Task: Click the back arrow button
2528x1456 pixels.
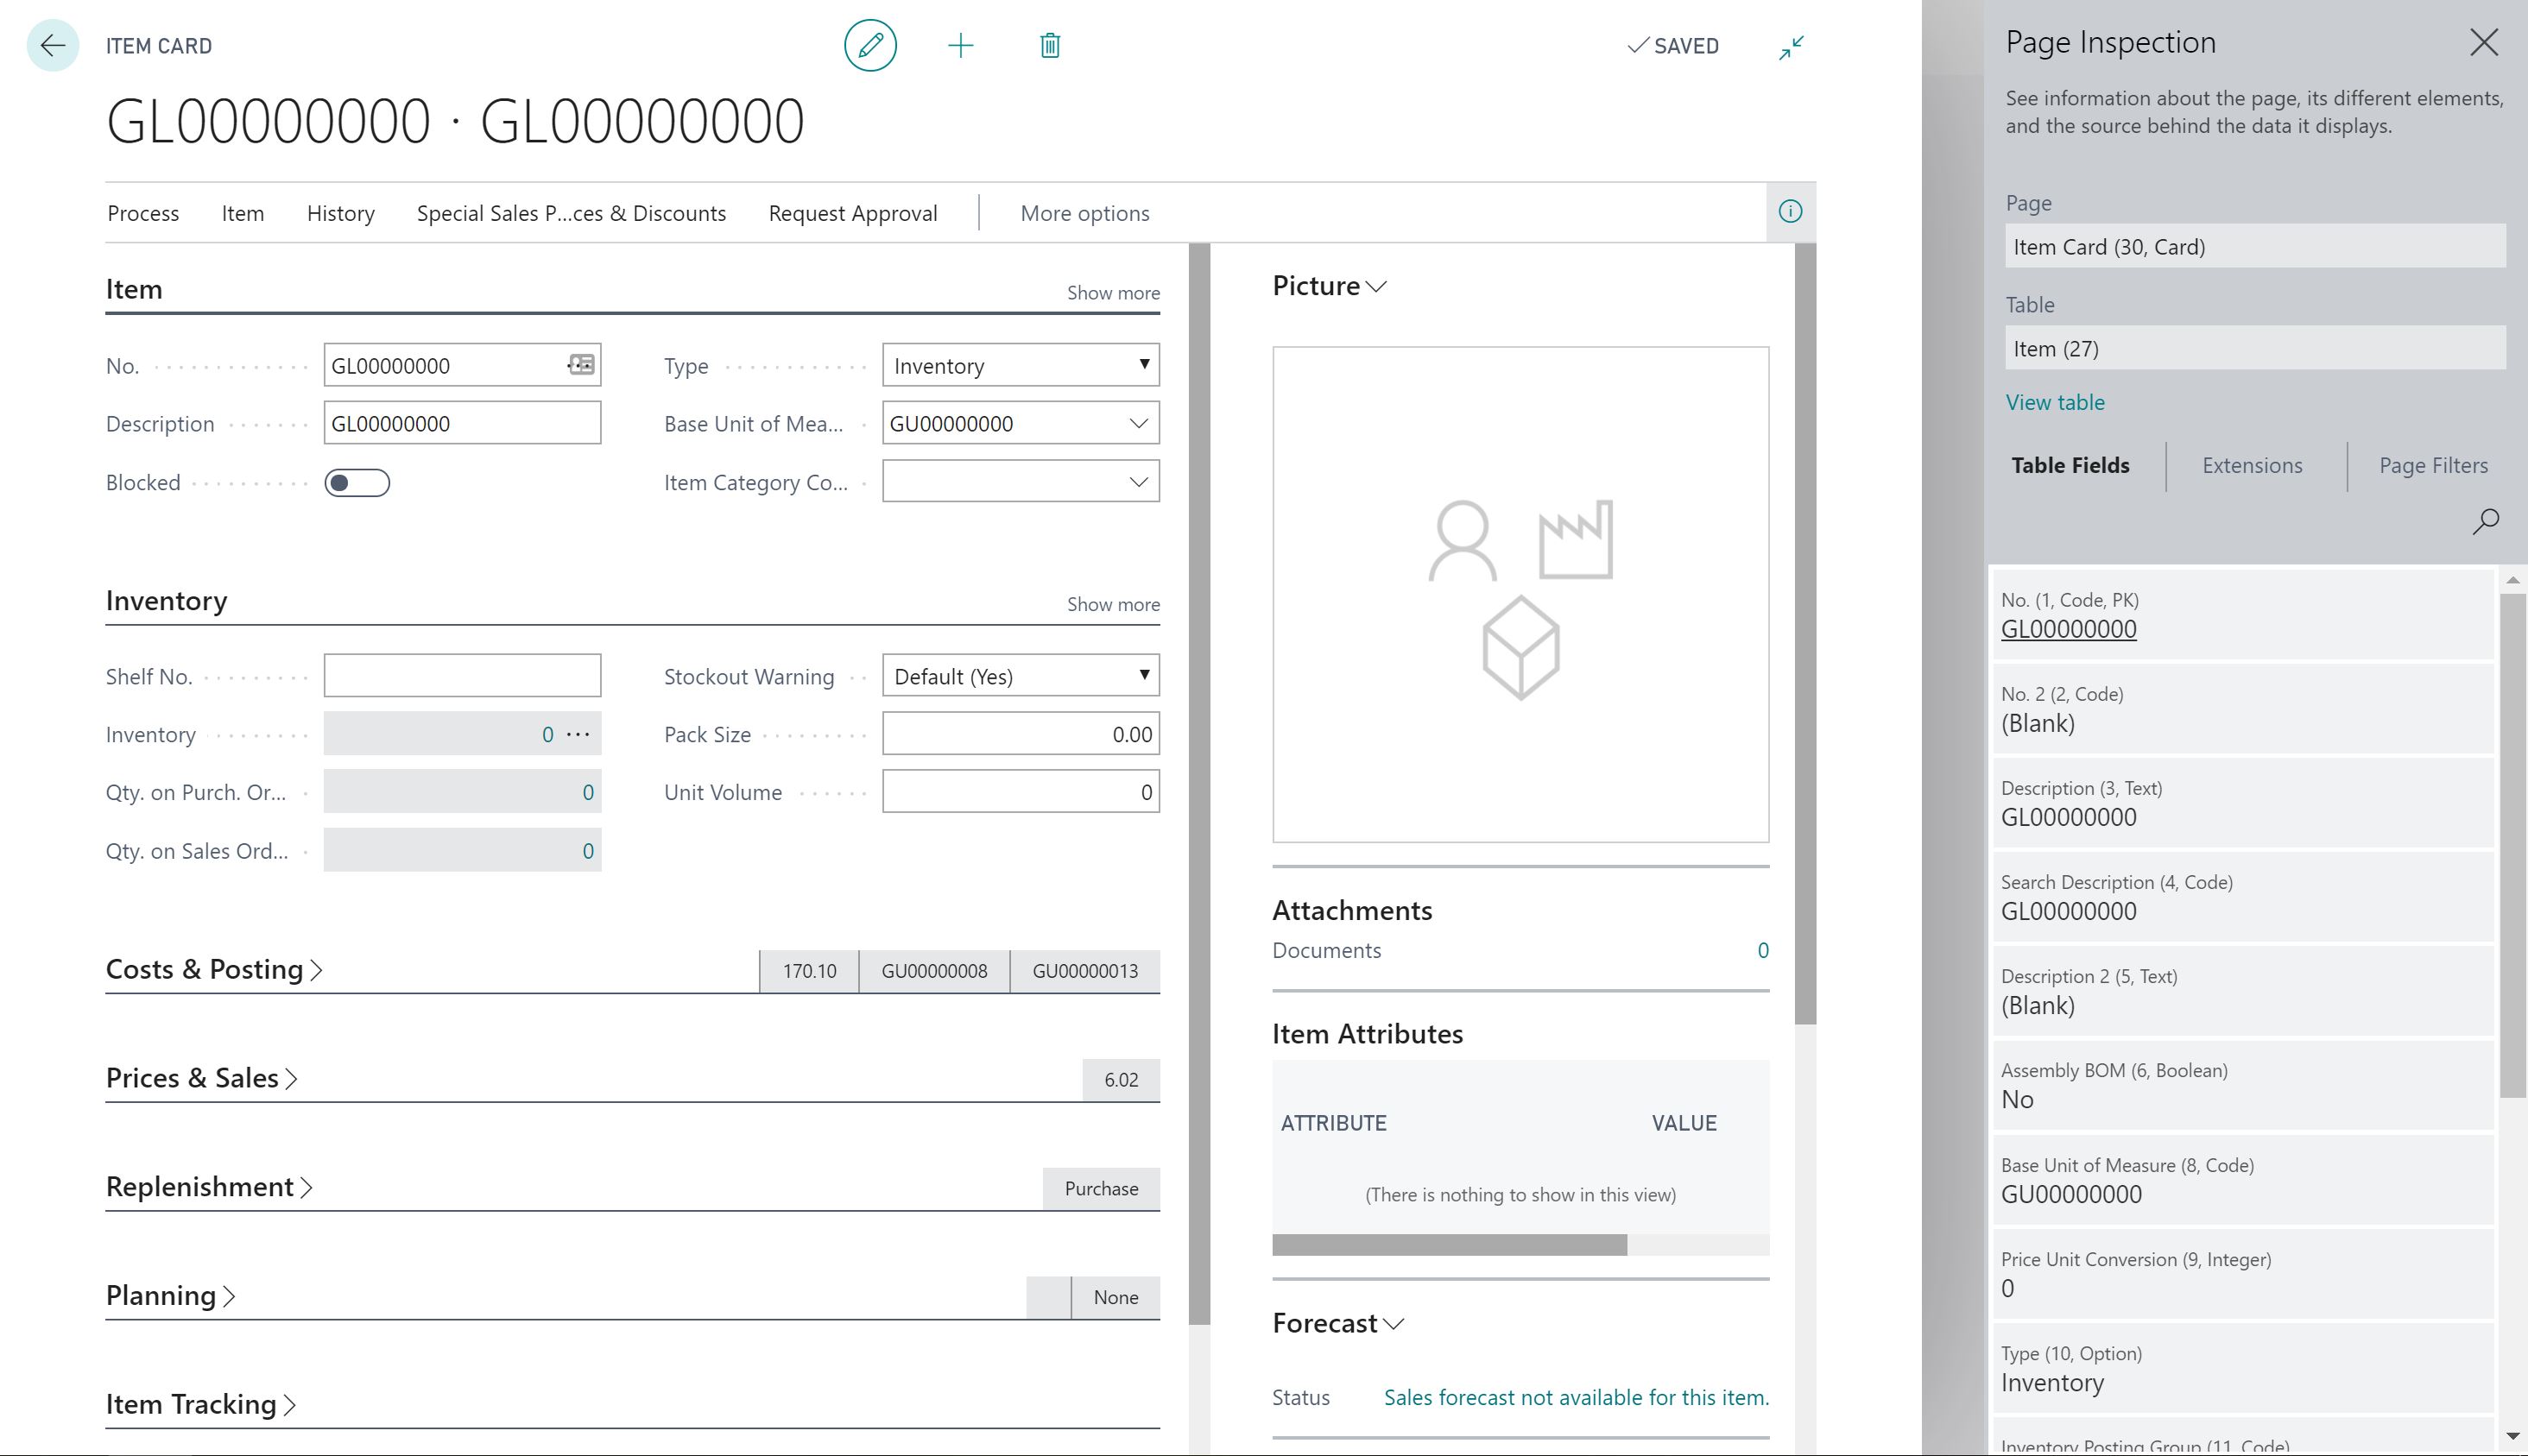Action: coord(52,45)
